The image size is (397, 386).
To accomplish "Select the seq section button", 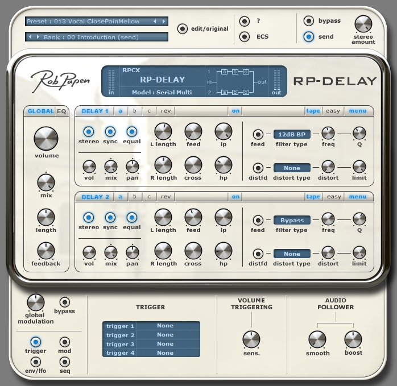I will click(65, 362).
